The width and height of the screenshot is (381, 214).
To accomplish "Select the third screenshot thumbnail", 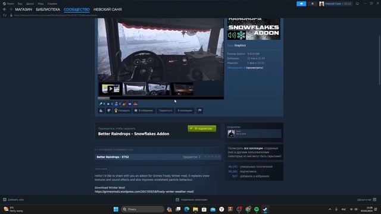I will point(158,89).
